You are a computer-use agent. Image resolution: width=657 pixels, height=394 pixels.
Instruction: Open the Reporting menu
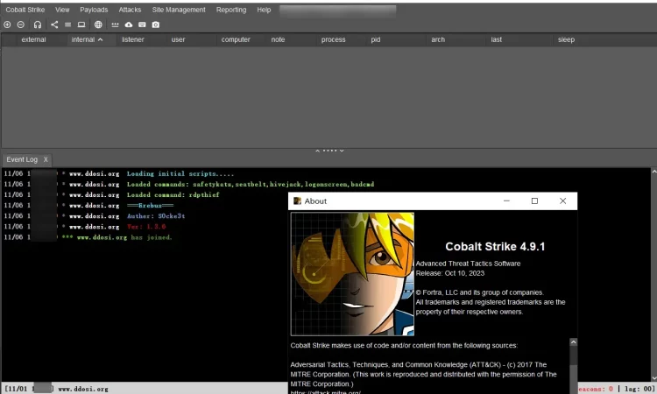(231, 10)
